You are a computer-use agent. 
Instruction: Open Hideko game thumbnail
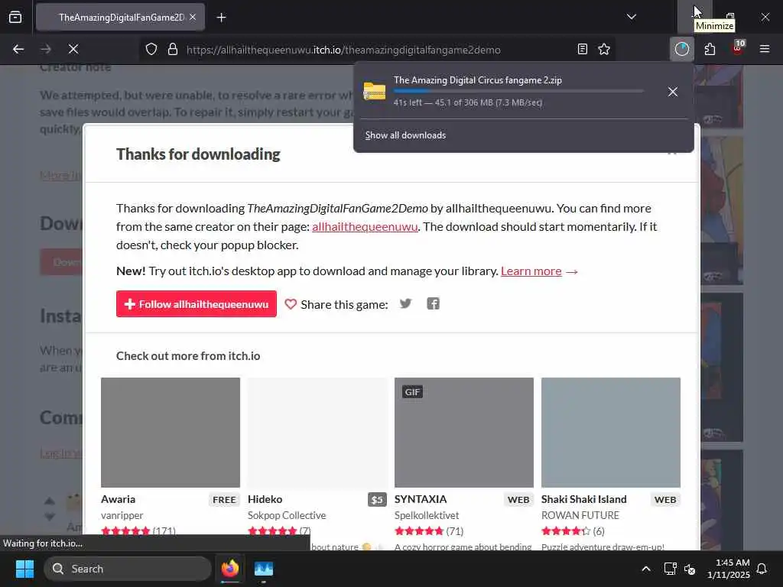(317, 433)
